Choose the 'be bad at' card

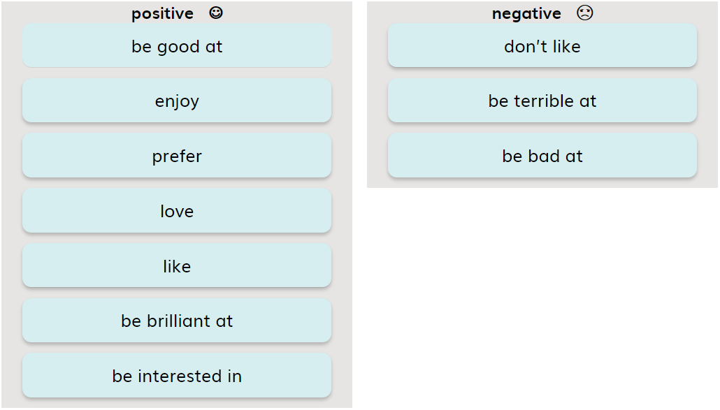point(542,156)
